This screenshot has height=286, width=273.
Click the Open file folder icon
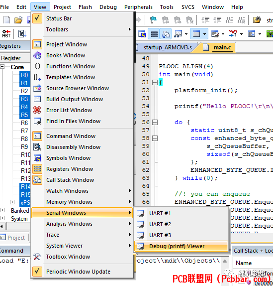(18, 20)
